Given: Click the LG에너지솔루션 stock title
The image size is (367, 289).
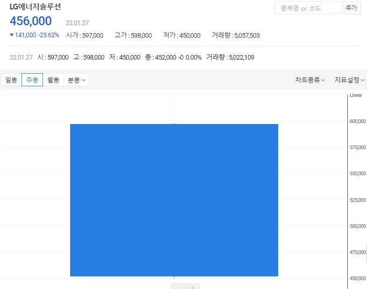Looking at the screenshot, I should (36, 7).
